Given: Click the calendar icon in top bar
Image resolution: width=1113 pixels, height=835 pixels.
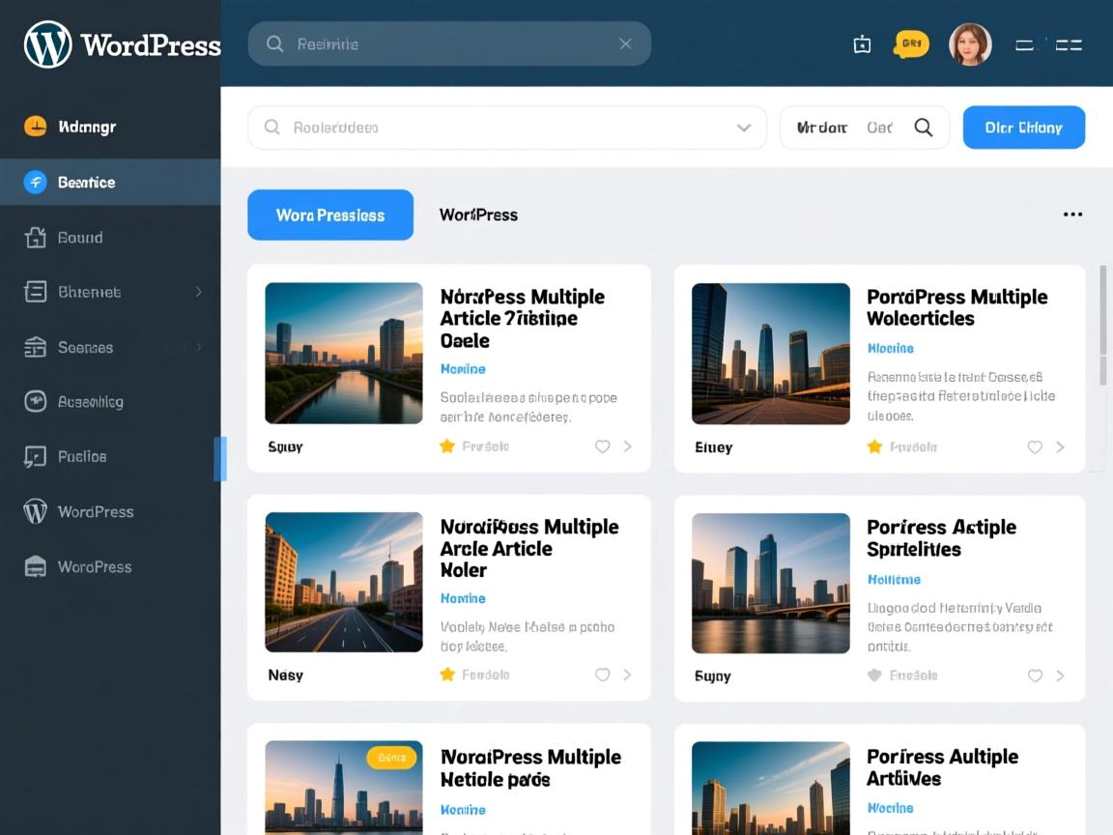Looking at the screenshot, I should click(x=862, y=44).
